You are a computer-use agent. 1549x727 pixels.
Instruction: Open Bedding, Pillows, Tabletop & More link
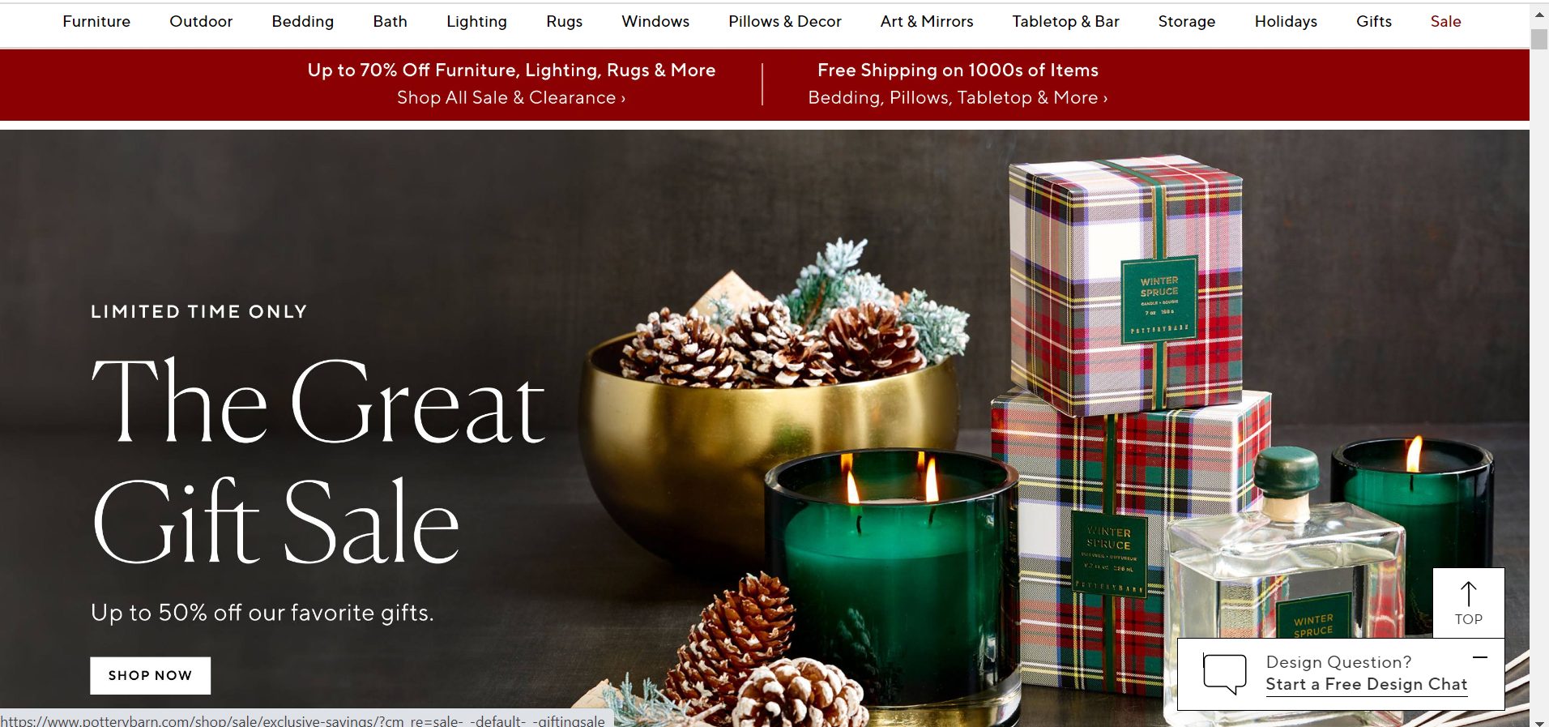pyautogui.click(x=958, y=97)
